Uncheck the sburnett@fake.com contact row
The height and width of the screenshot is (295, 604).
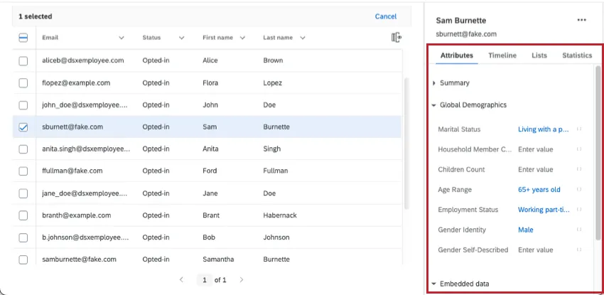(23, 127)
